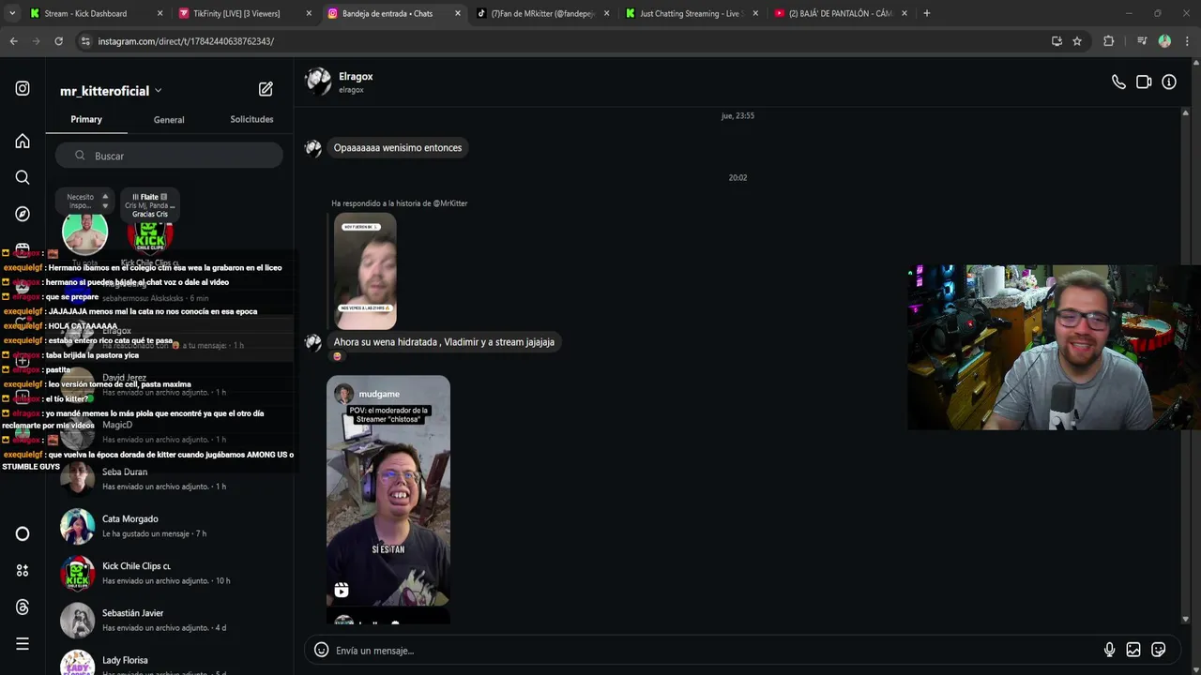Open emoji picker in message box
The width and height of the screenshot is (1201, 675).
coord(321,650)
